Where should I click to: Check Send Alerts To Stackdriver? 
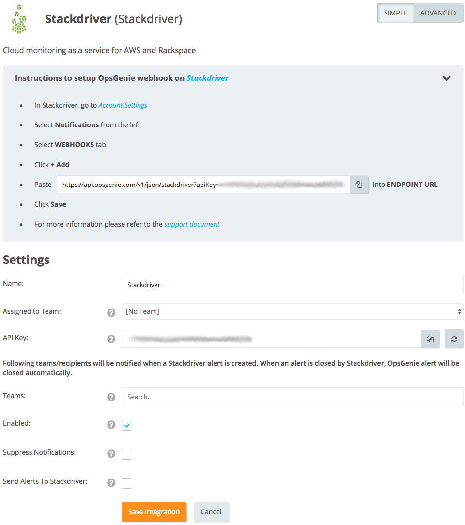tap(126, 483)
